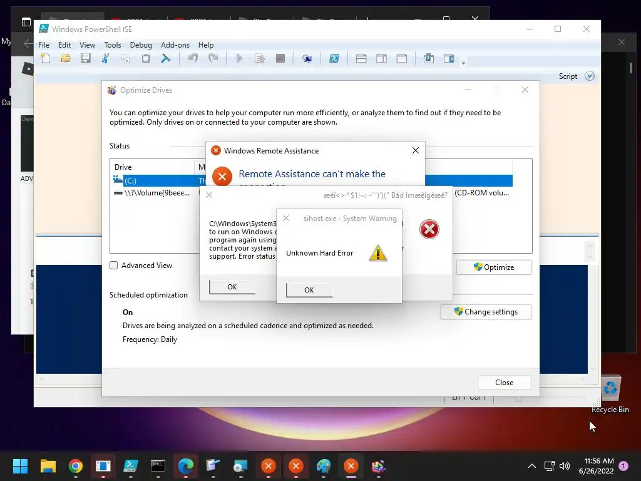Open File Explorer from the taskbar
The image size is (641, 481).
pyautogui.click(x=48, y=466)
